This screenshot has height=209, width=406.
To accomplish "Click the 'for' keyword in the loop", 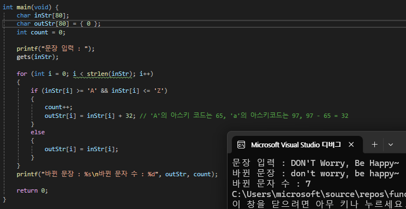I will 22,74.
